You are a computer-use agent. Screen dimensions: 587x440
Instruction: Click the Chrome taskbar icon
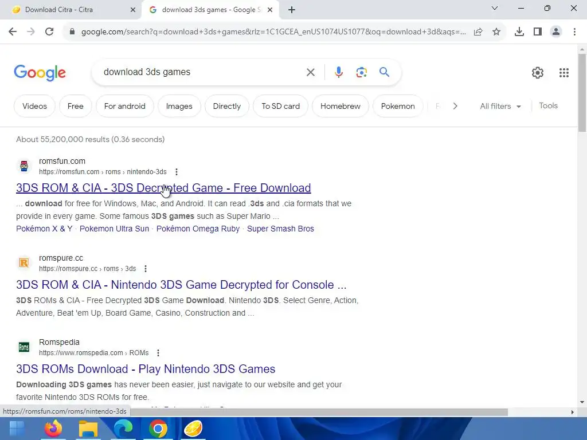(158, 429)
